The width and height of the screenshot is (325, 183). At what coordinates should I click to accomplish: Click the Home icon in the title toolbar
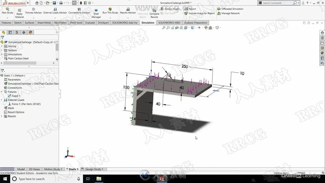click(x=37, y=3)
